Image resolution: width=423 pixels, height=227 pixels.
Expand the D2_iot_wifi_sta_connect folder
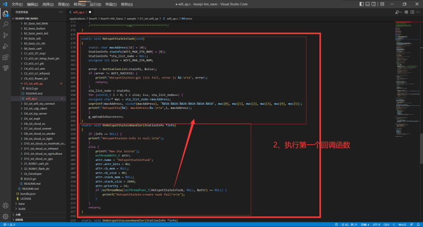[40, 103]
